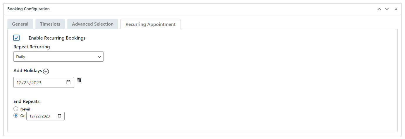Click the end date 12/22/2023 field

click(x=41, y=116)
